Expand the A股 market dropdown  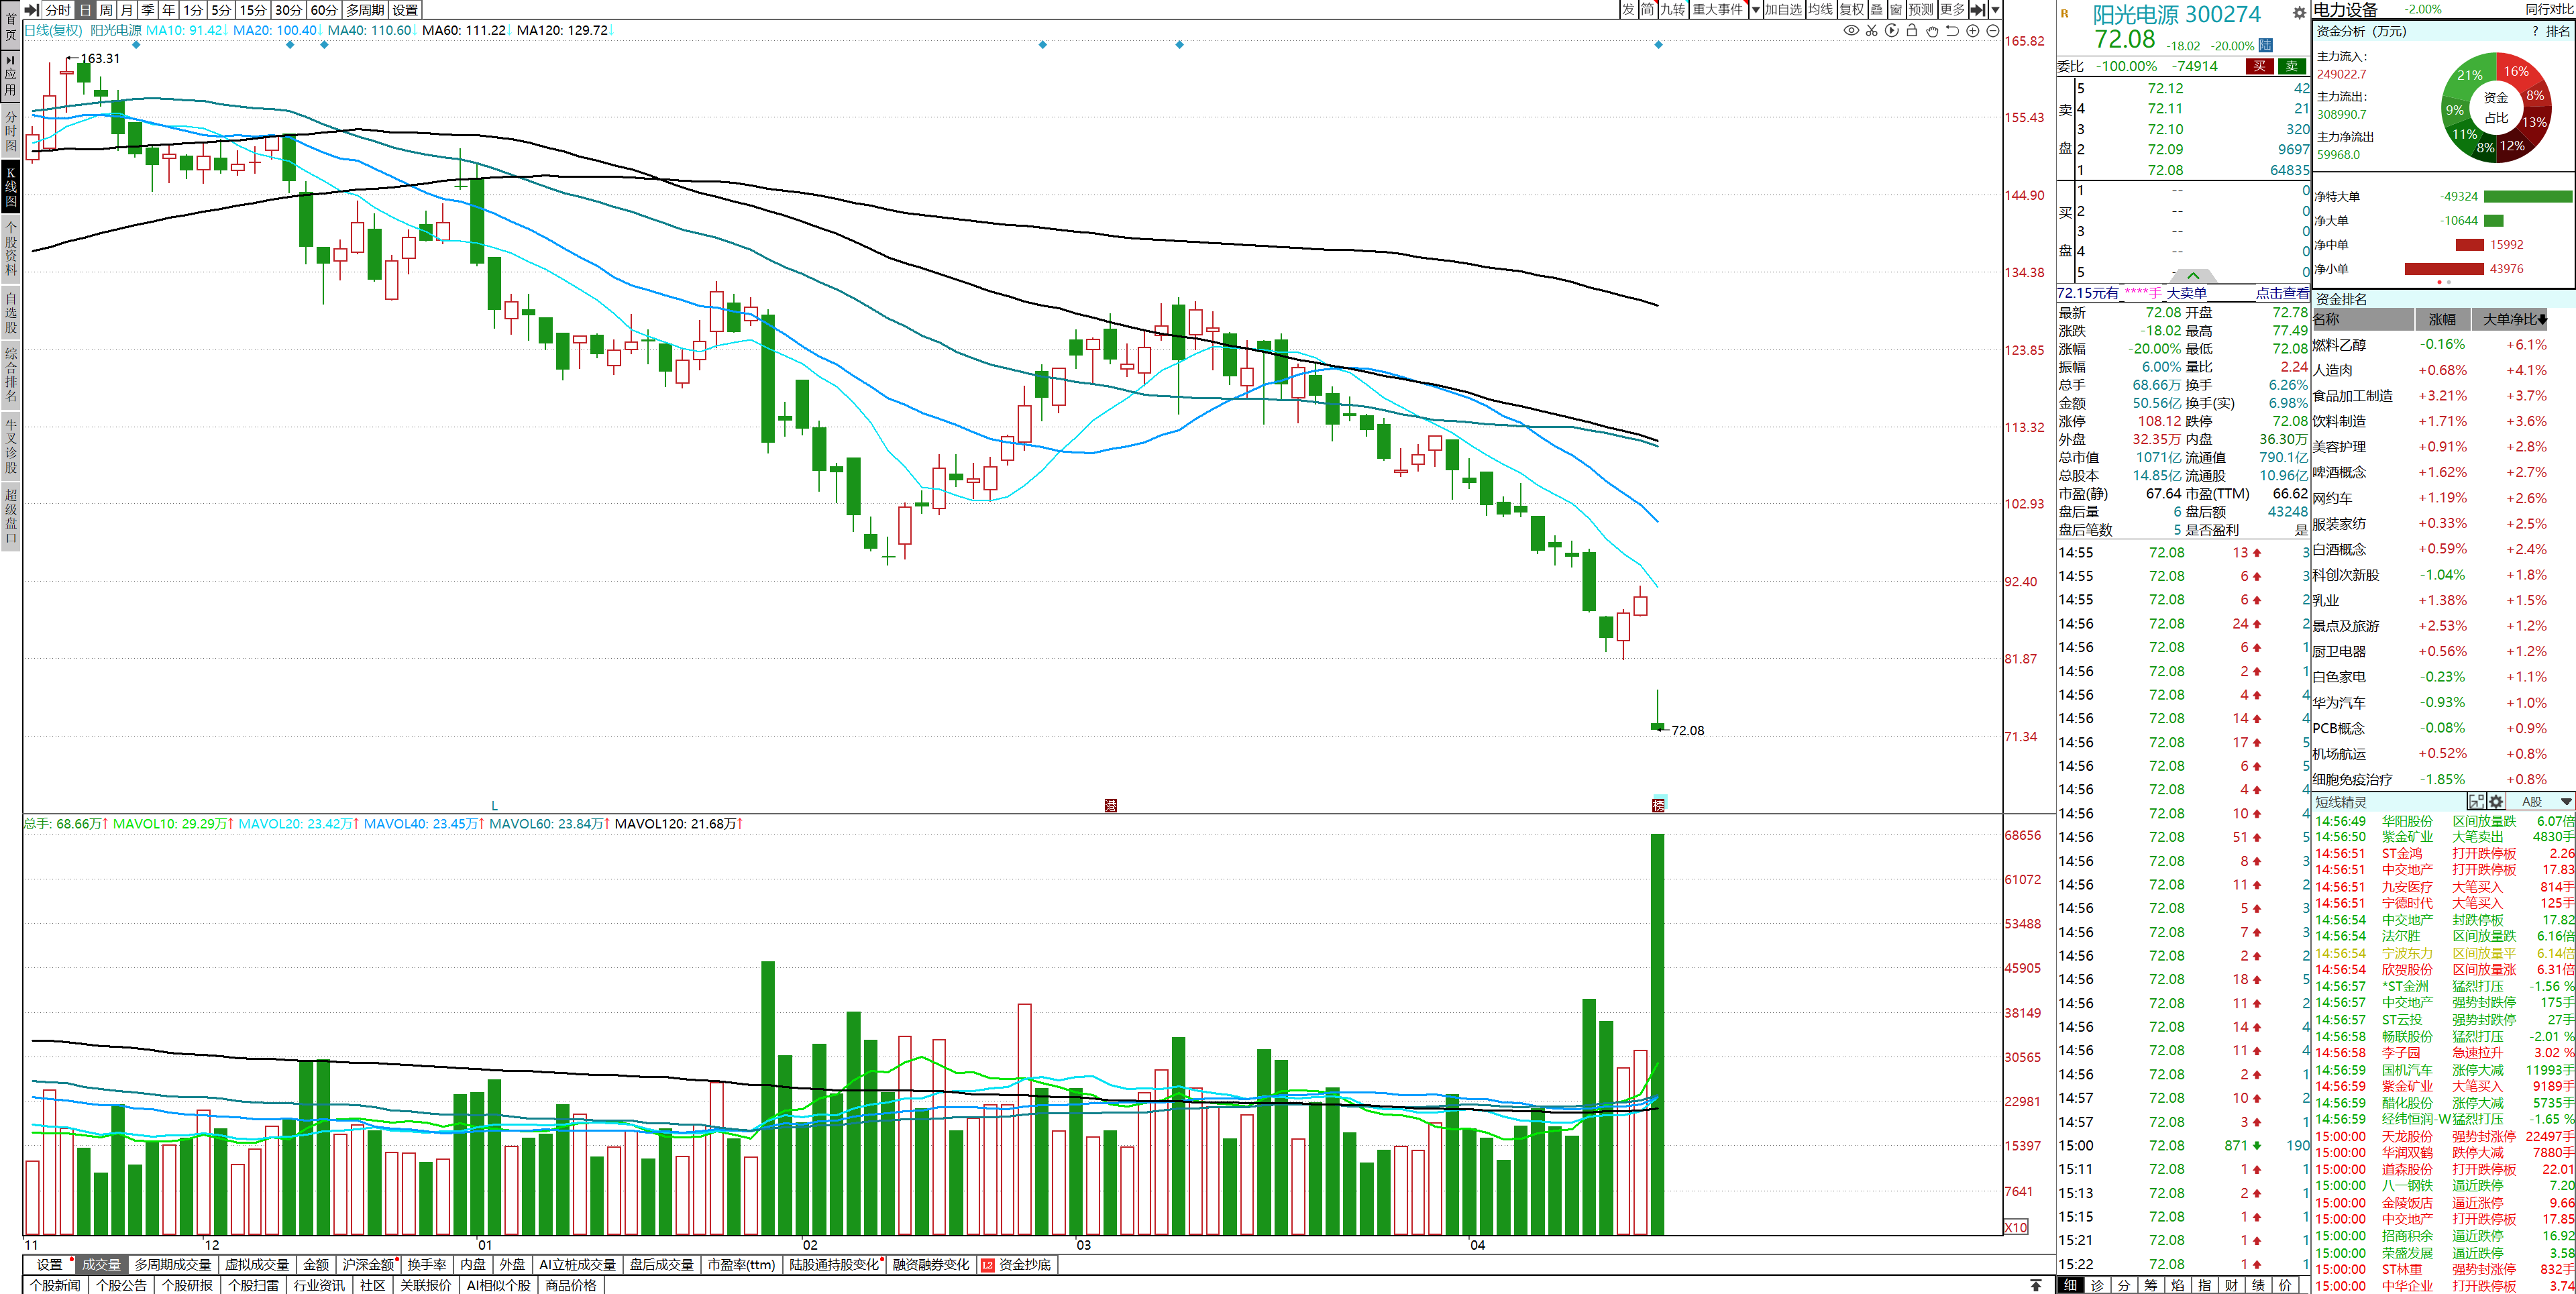(2566, 802)
